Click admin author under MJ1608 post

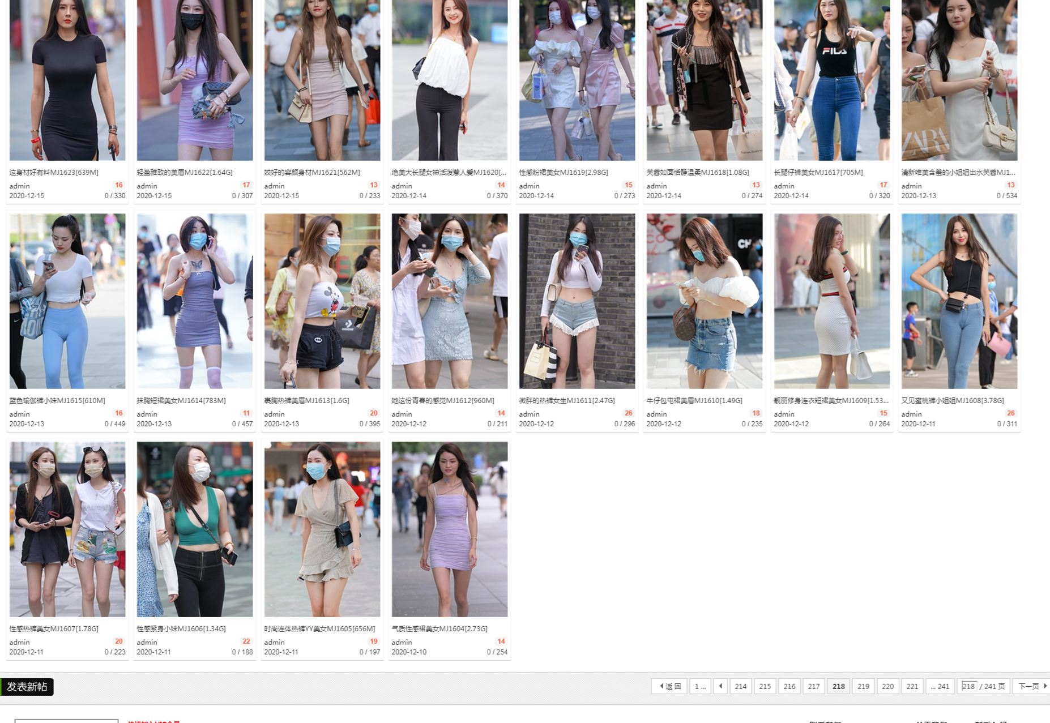(911, 414)
